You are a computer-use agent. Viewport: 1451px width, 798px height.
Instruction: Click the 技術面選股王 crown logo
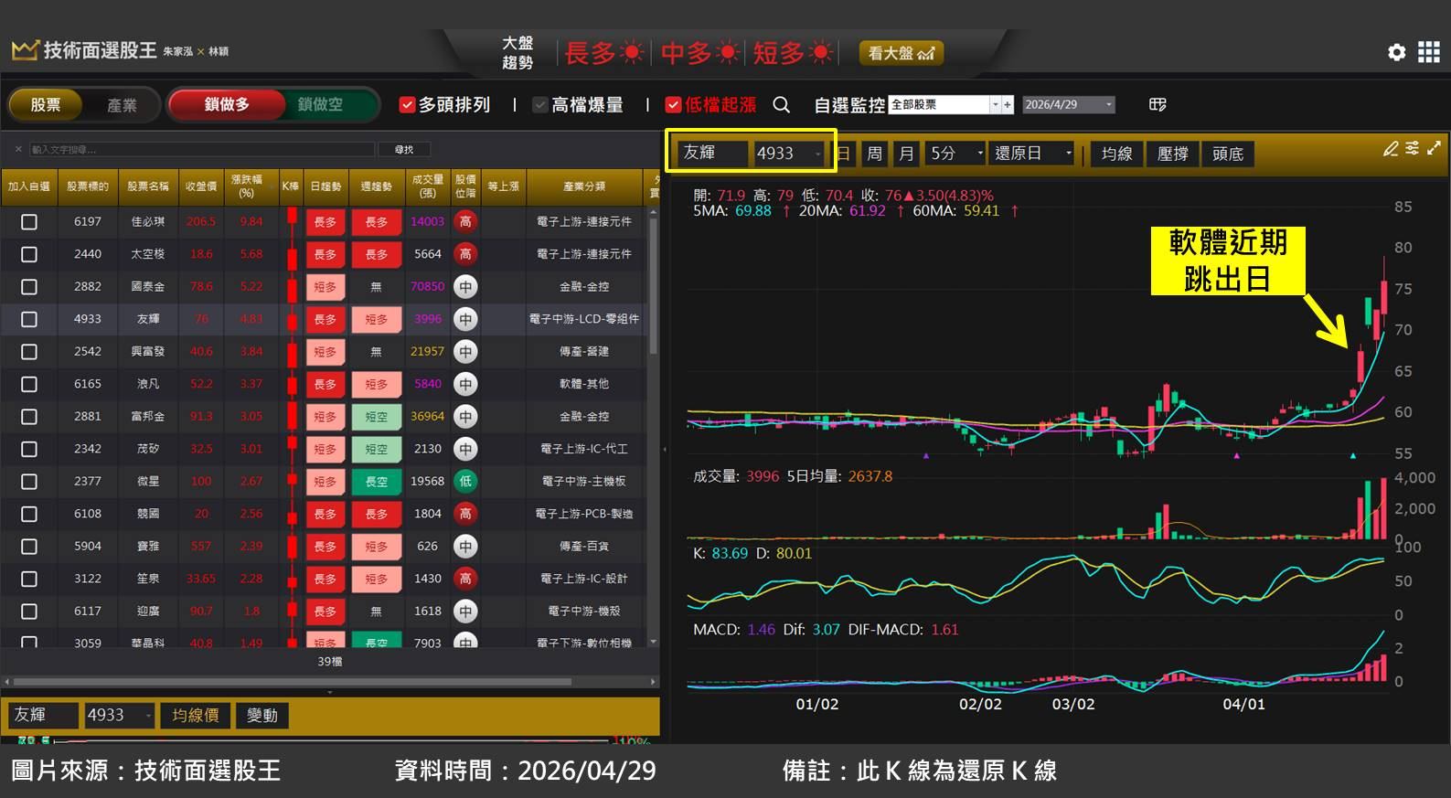point(25,50)
